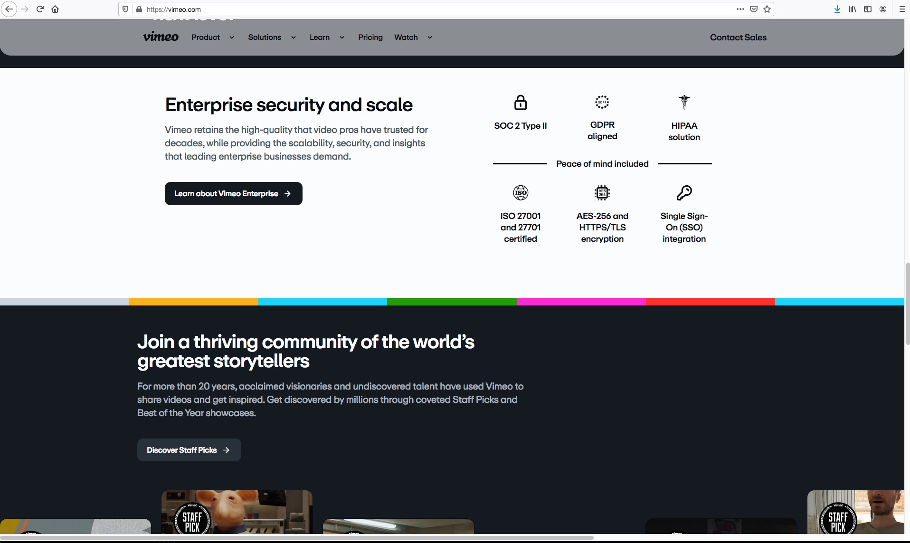Click the browser forward arrow

coord(25,9)
